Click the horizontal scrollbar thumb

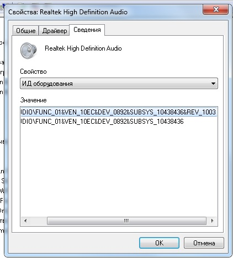coord(126,221)
